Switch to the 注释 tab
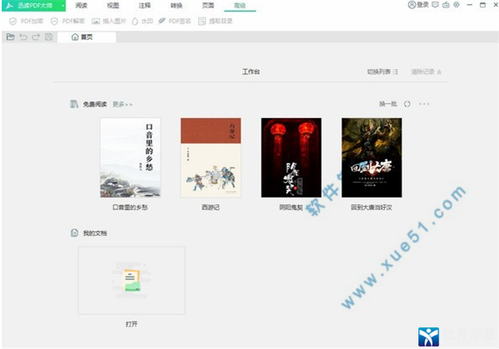The width and height of the screenshot is (499, 349). click(x=145, y=6)
